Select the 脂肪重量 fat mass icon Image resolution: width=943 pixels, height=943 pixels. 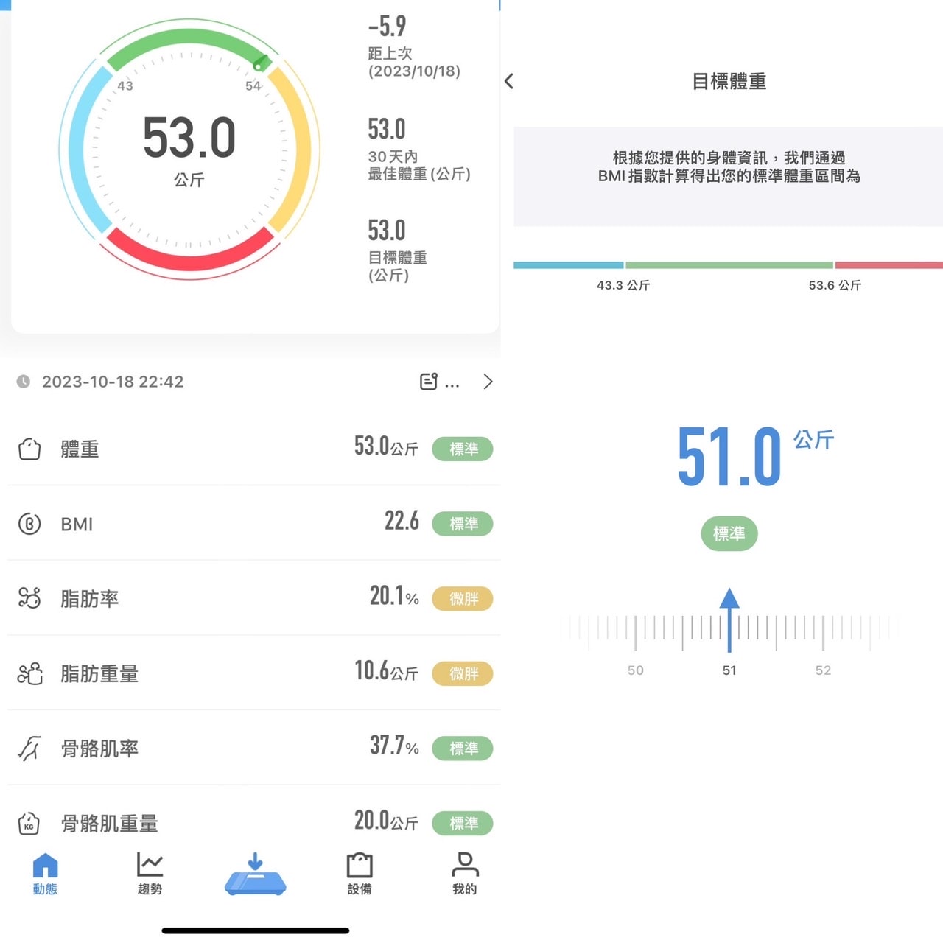click(29, 673)
